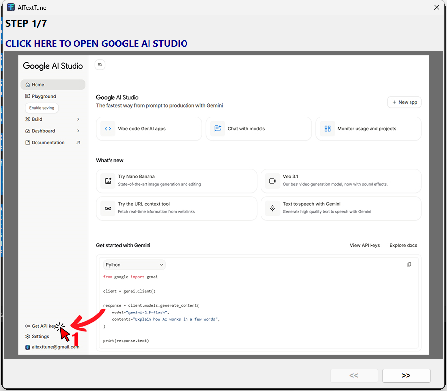
Task: Click the 'print(response.text)' code line
Action: (126, 341)
